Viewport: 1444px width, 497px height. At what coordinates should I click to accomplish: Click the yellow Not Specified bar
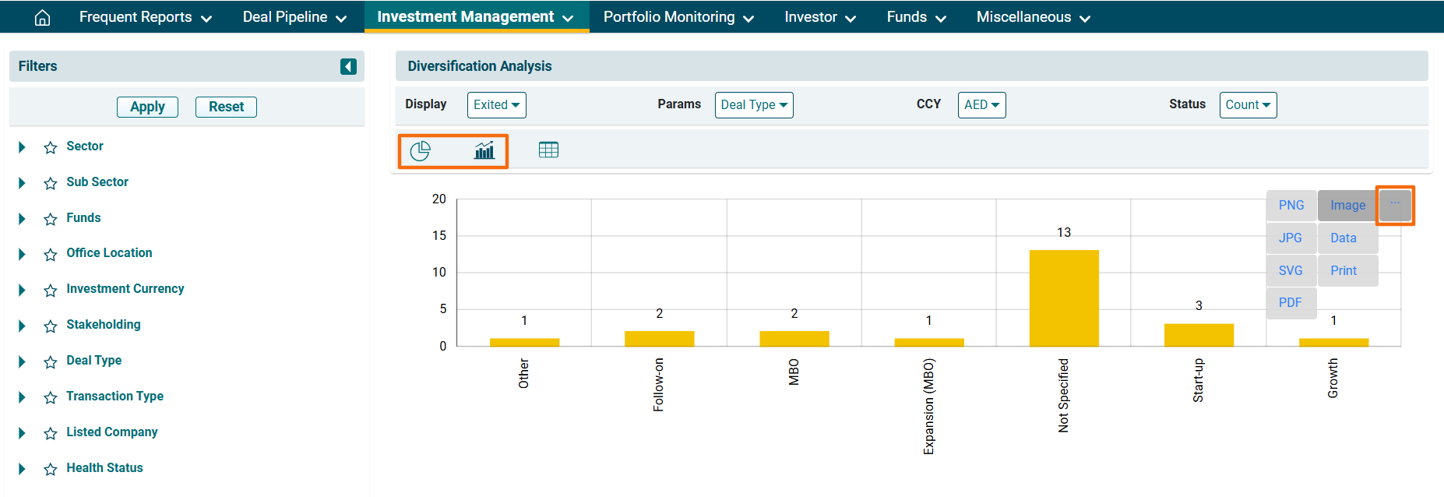1063,298
